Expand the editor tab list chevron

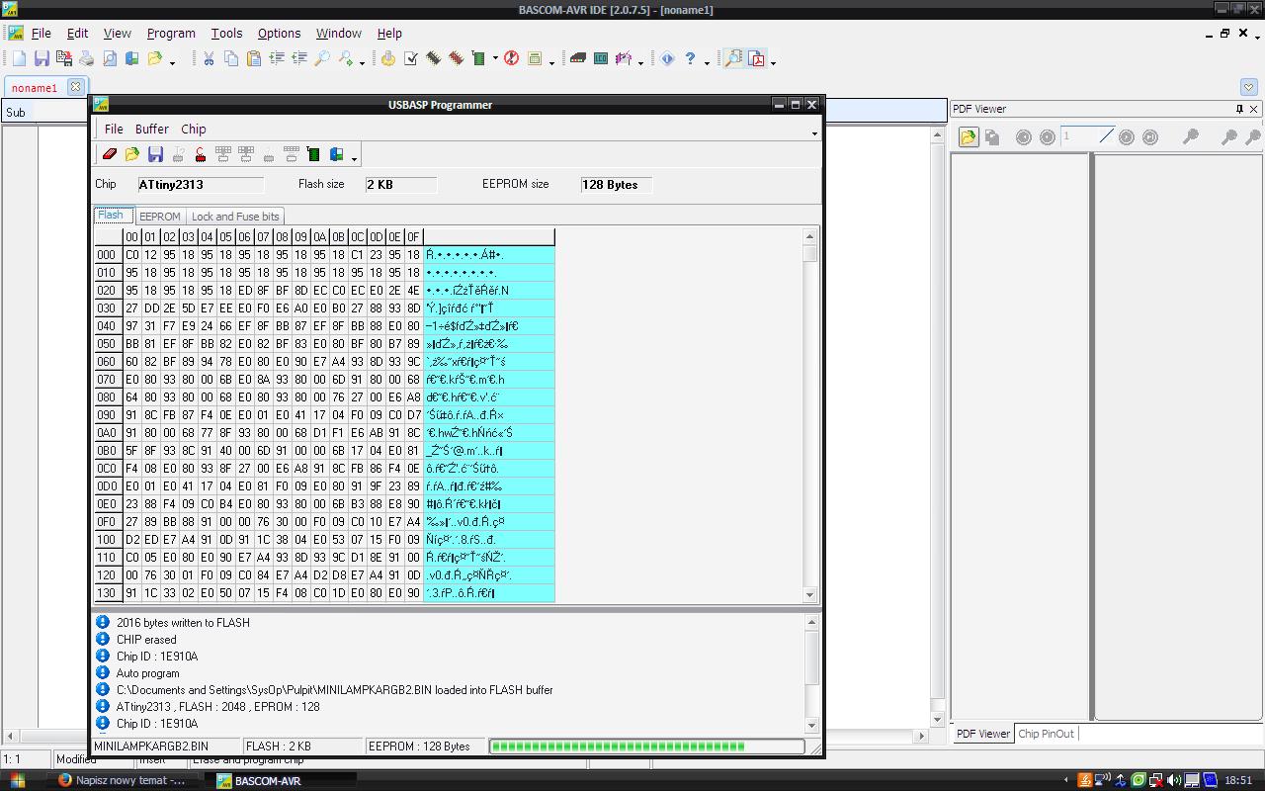(1248, 87)
